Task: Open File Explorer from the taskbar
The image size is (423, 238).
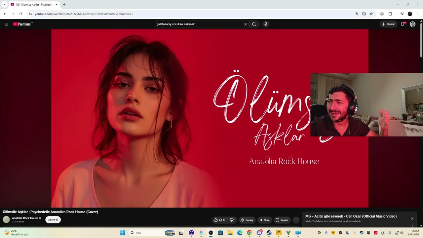Action: click(230, 233)
